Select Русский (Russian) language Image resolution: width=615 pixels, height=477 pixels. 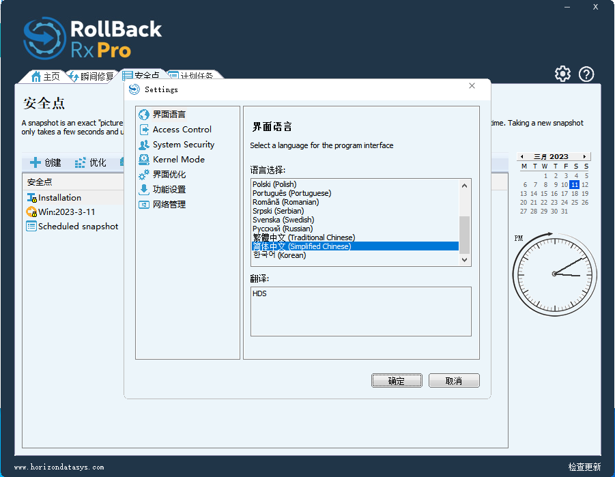(355, 229)
